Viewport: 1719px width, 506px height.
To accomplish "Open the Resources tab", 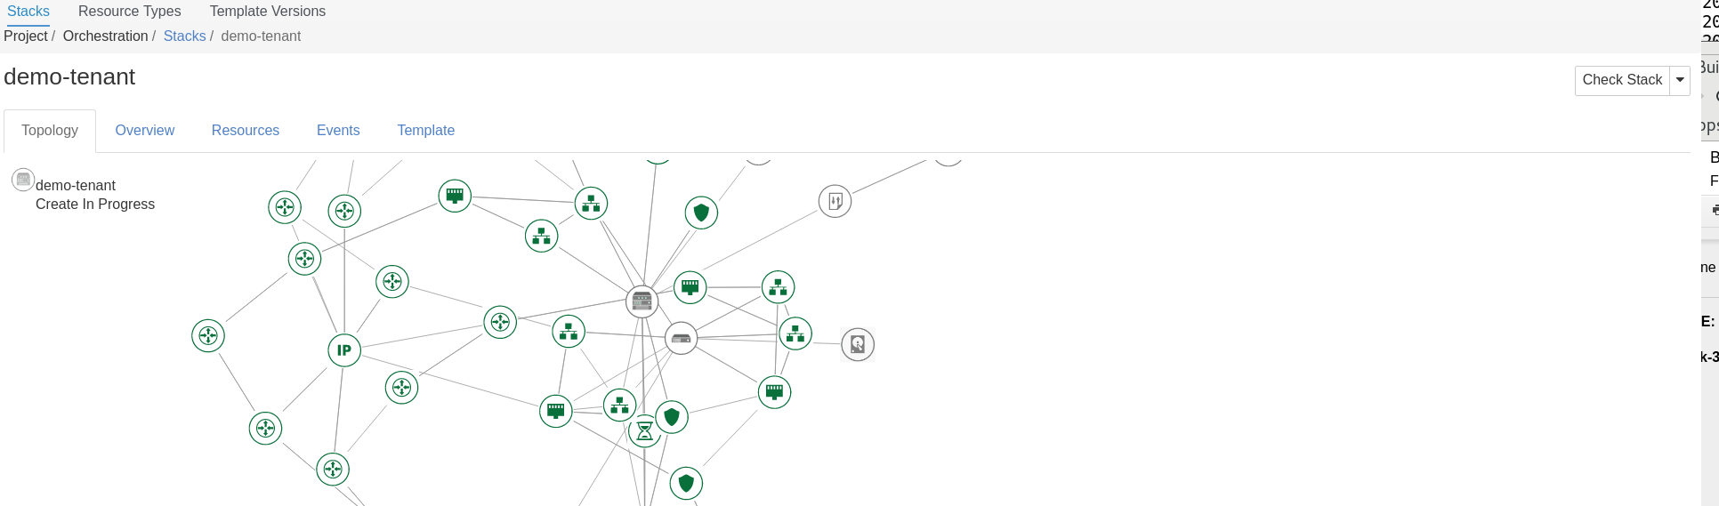I will click(x=246, y=130).
